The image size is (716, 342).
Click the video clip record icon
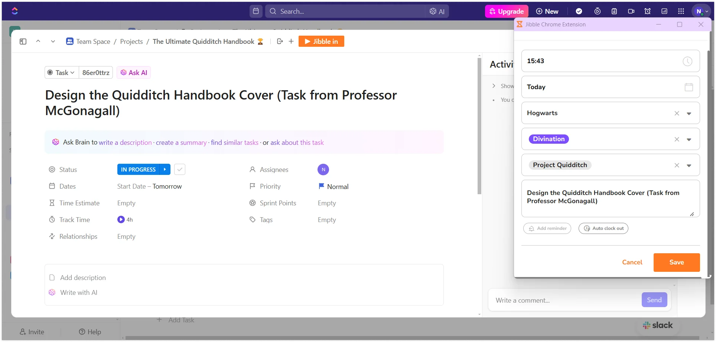[x=631, y=11]
